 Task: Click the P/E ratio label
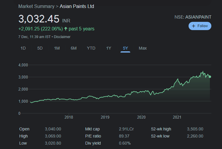click(93, 136)
